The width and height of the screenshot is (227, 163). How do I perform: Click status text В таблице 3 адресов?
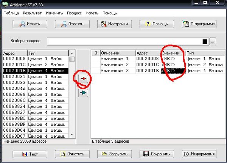(x=110, y=141)
